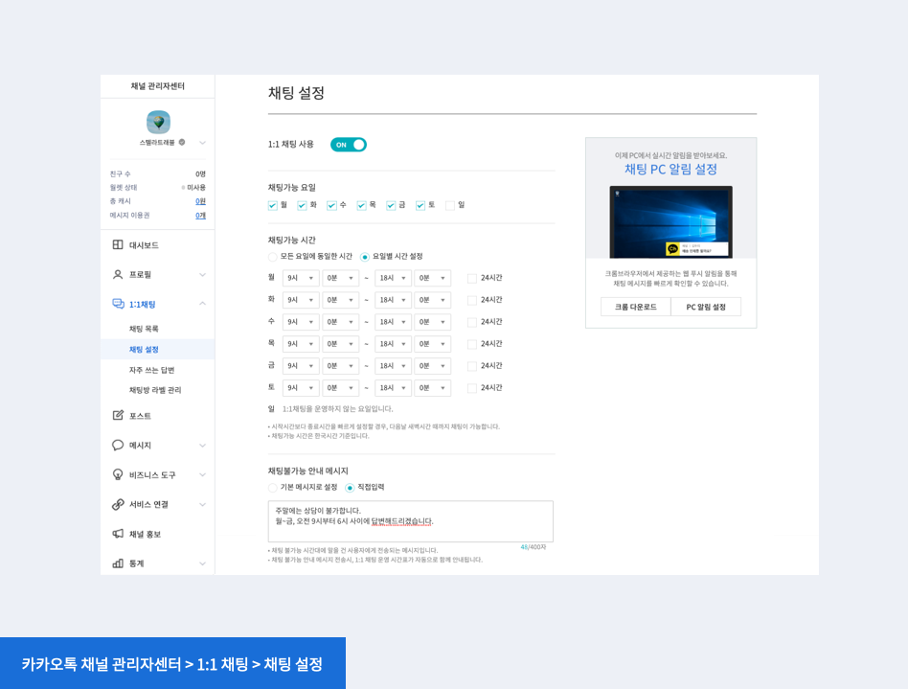Click the PC 알림 설정 button
This screenshot has height=689, width=908.
(706, 307)
